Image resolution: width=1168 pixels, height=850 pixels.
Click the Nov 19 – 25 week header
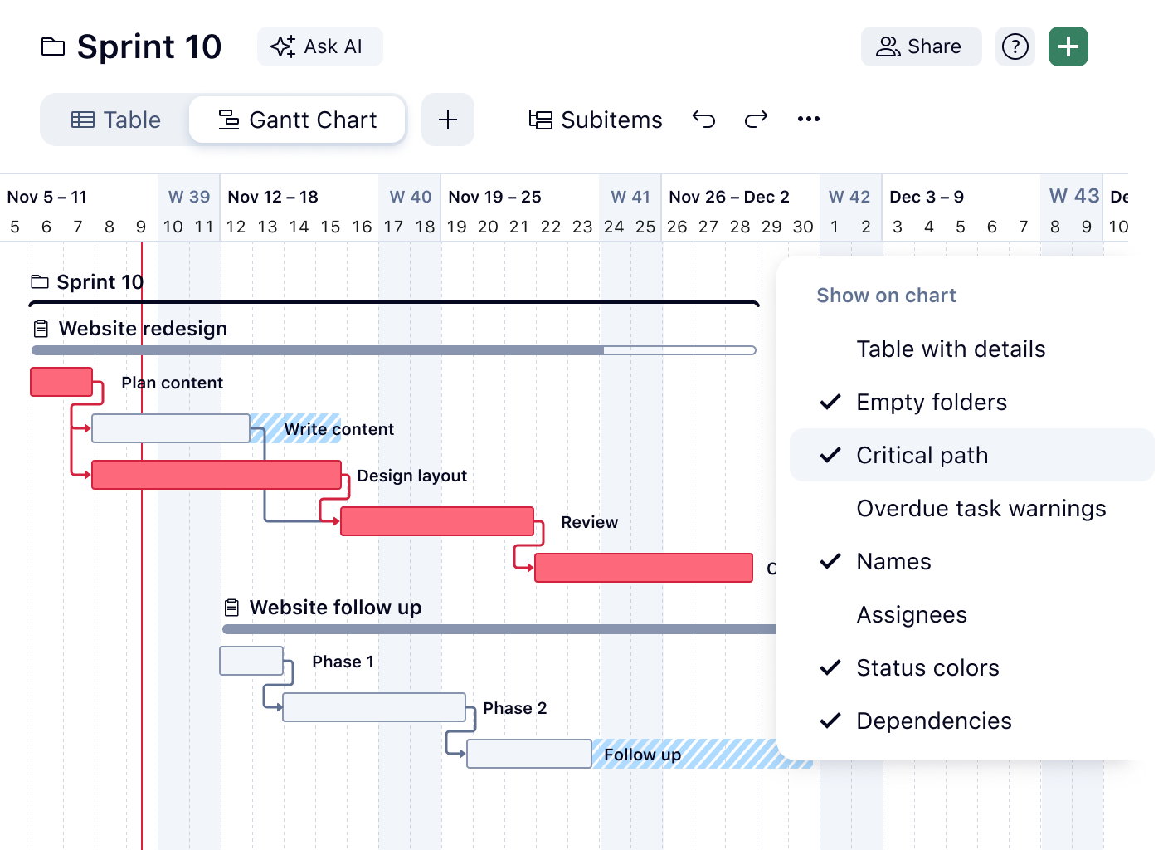point(494,197)
